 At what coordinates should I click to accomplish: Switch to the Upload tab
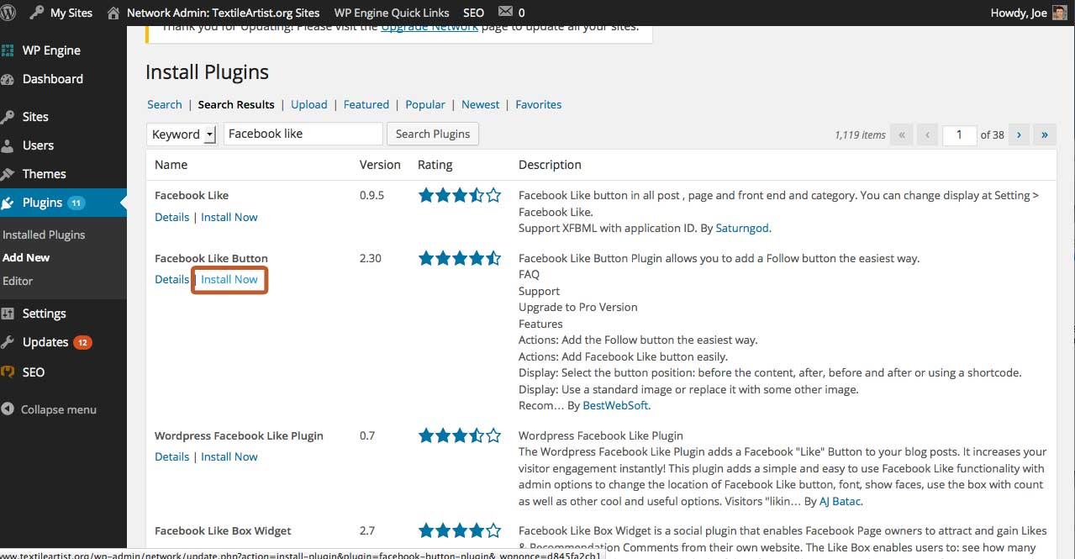(309, 104)
